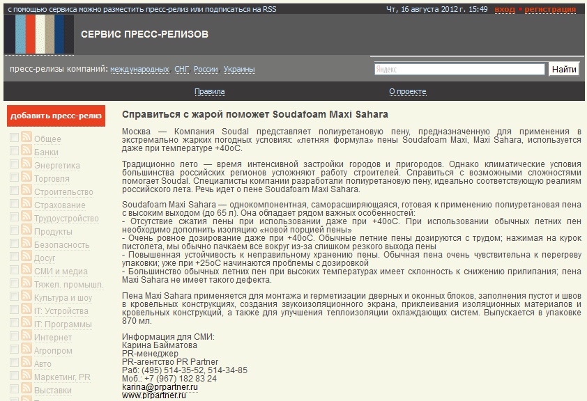The height and width of the screenshot is (401, 587).
Task: Tick the Банки category checkbox
Action: (14, 150)
